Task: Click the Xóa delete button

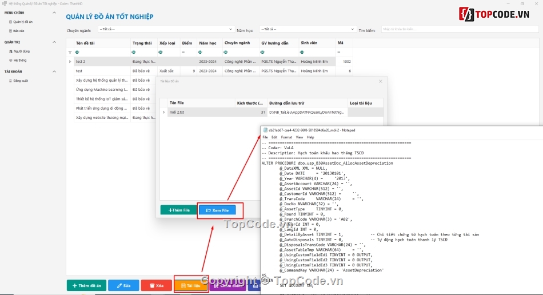Action: 157,286
